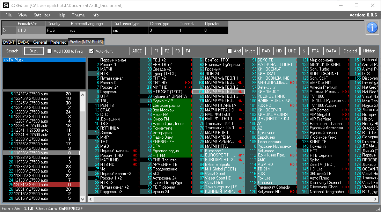The width and height of the screenshot is (381, 212).
Task: Click the Dupl. button
Action: 34,51
